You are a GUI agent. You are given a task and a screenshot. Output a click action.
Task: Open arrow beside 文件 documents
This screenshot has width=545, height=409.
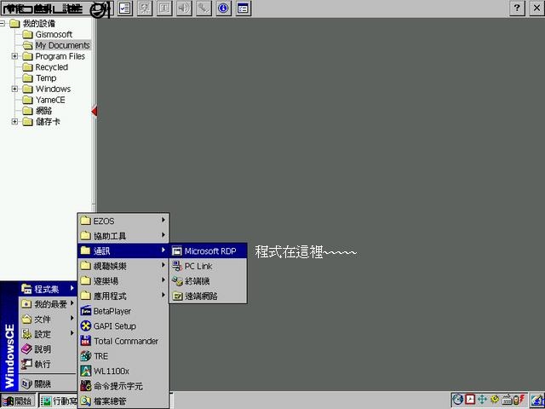(72, 318)
